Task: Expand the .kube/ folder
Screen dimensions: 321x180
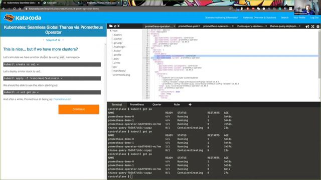Action: click(117, 51)
